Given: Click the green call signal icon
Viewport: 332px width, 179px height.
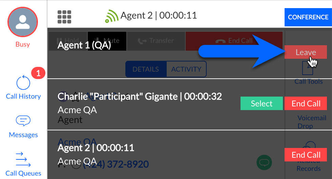Looking at the screenshot, I should tap(111, 16).
